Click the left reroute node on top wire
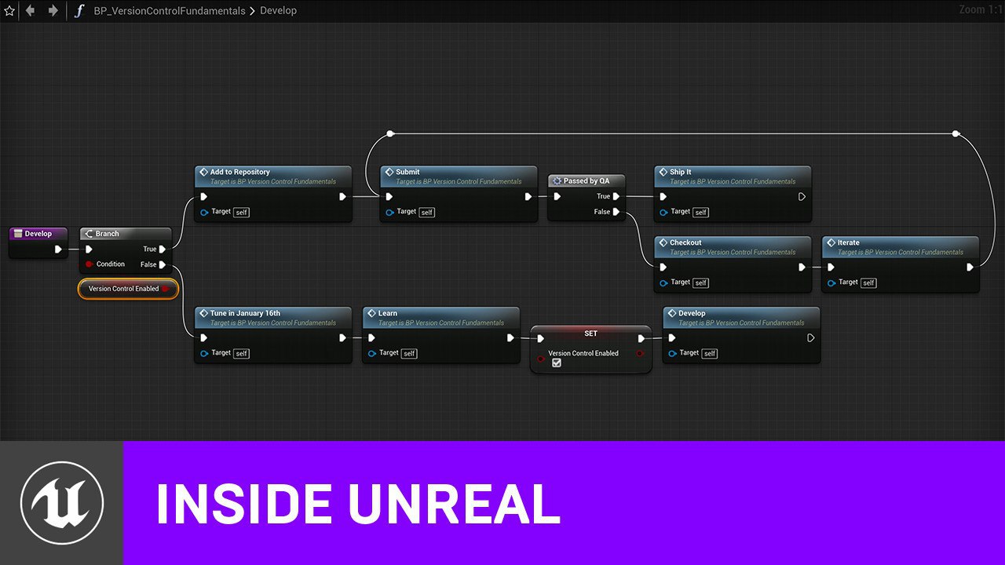This screenshot has height=565, width=1005. pyautogui.click(x=390, y=133)
